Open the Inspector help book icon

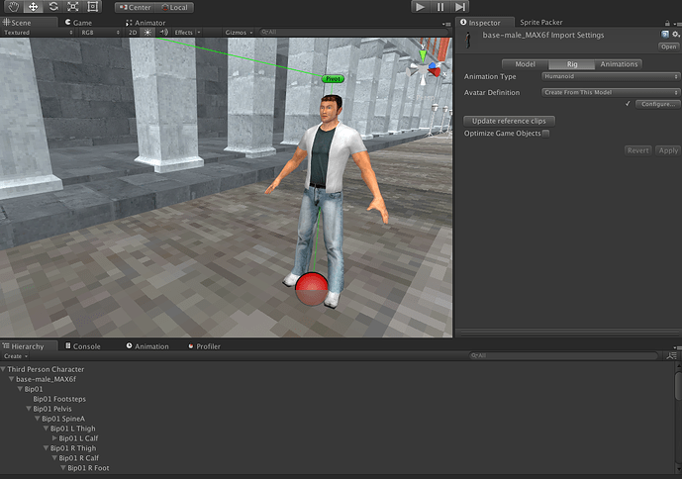(665, 34)
